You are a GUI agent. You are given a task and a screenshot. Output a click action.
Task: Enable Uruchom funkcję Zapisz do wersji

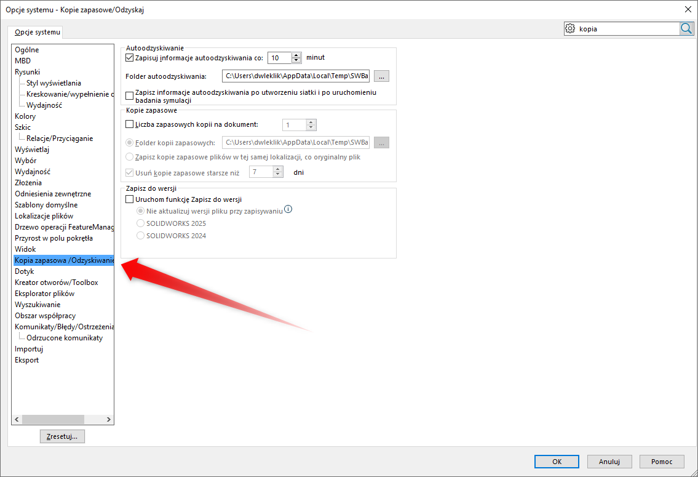130,199
